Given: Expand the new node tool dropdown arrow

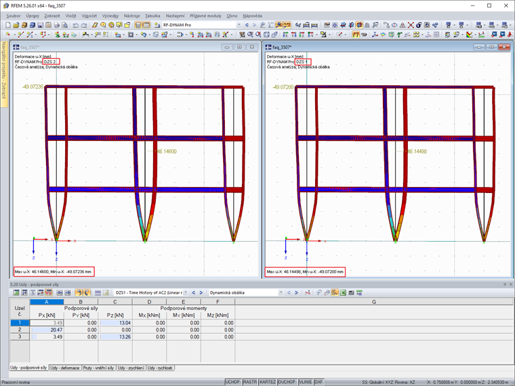Looking at the screenshot, I should [x=15, y=35].
